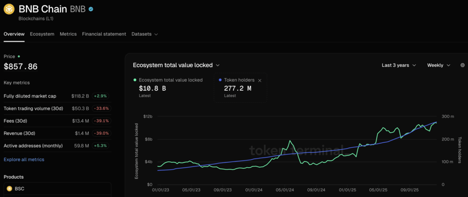Select the Fully diluted market cap row
The height and width of the screenshot is (197, 468).
[x=56, y=96]
